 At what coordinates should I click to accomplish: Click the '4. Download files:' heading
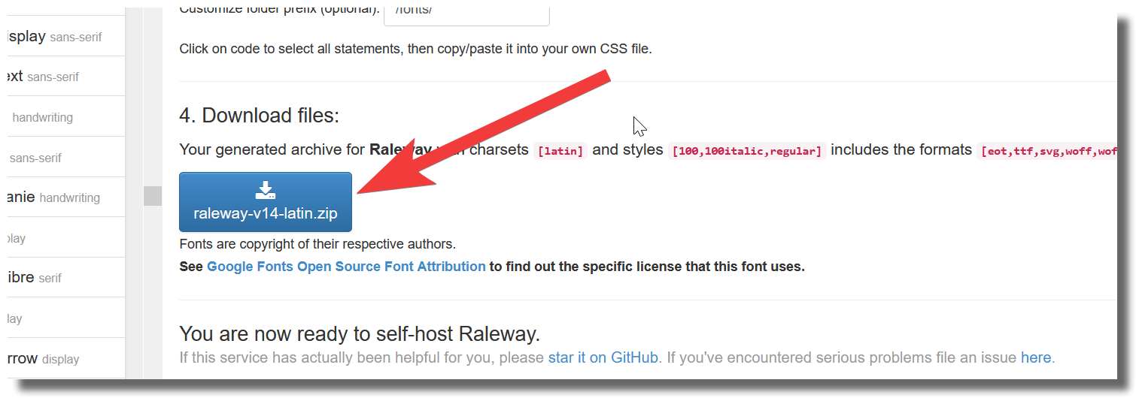click(260, 115)
